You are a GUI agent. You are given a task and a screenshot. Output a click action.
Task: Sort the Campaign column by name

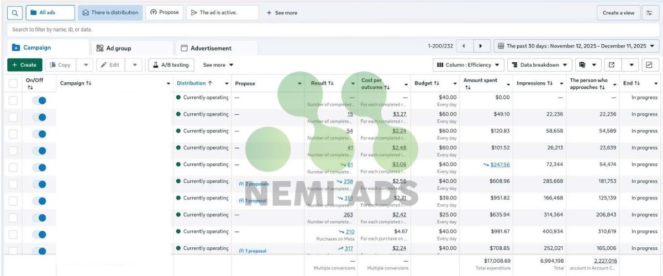tap(88, 83)
